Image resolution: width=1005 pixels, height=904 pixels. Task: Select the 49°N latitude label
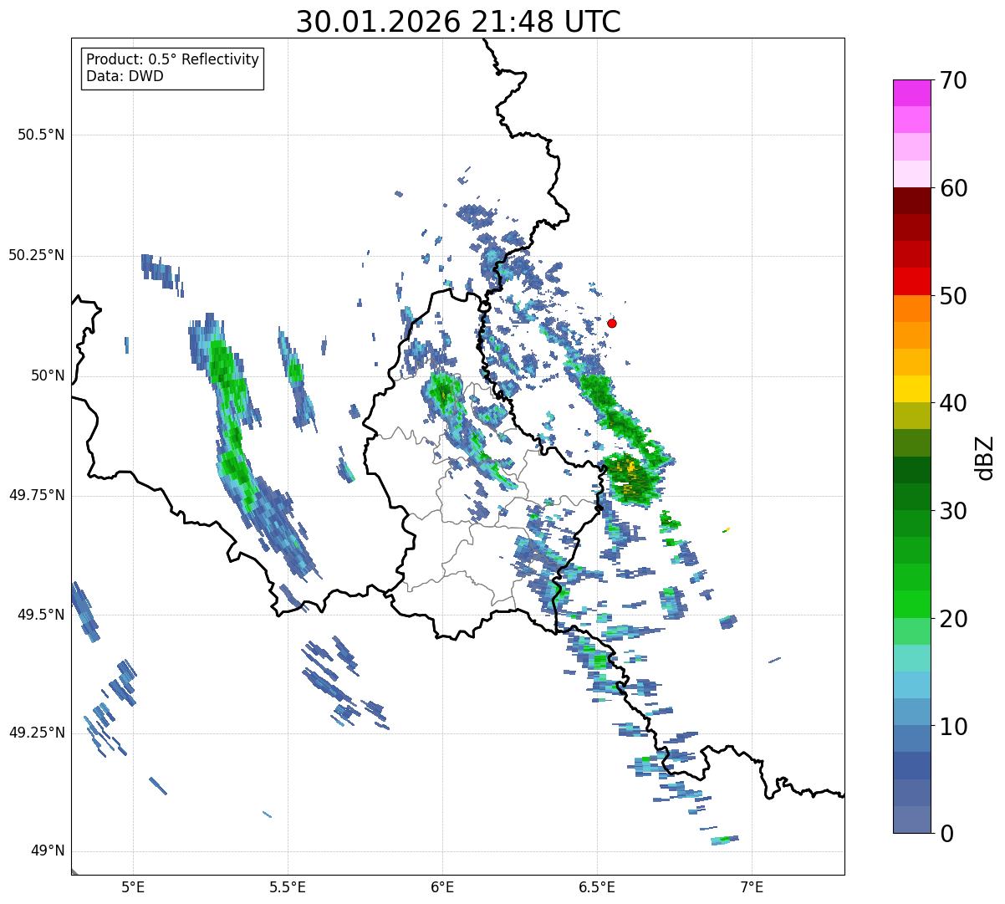(48, 851)
